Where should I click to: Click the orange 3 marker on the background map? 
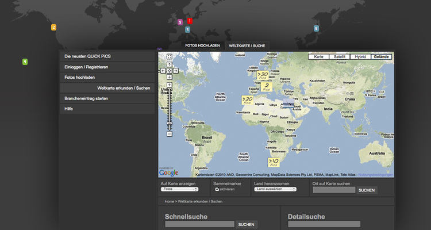[x=53, y=27]
